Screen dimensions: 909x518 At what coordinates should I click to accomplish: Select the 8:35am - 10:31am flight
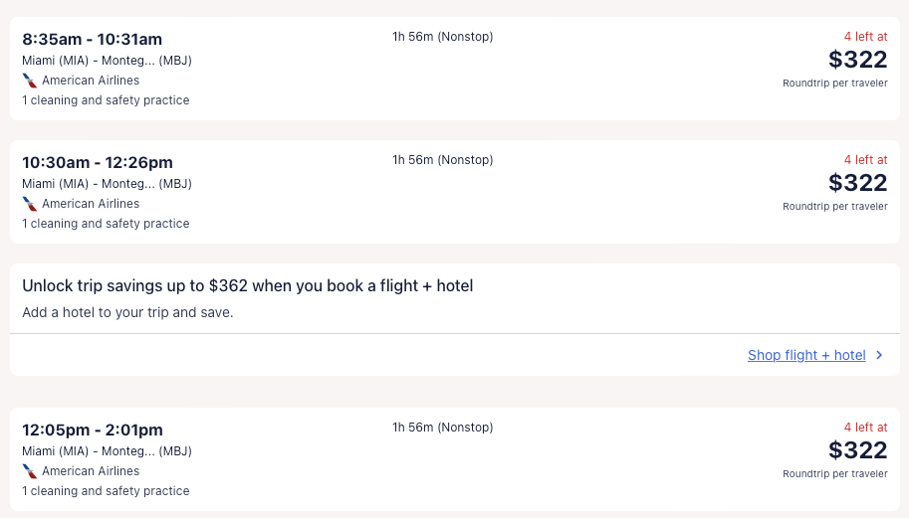click(x=92, y=40)
